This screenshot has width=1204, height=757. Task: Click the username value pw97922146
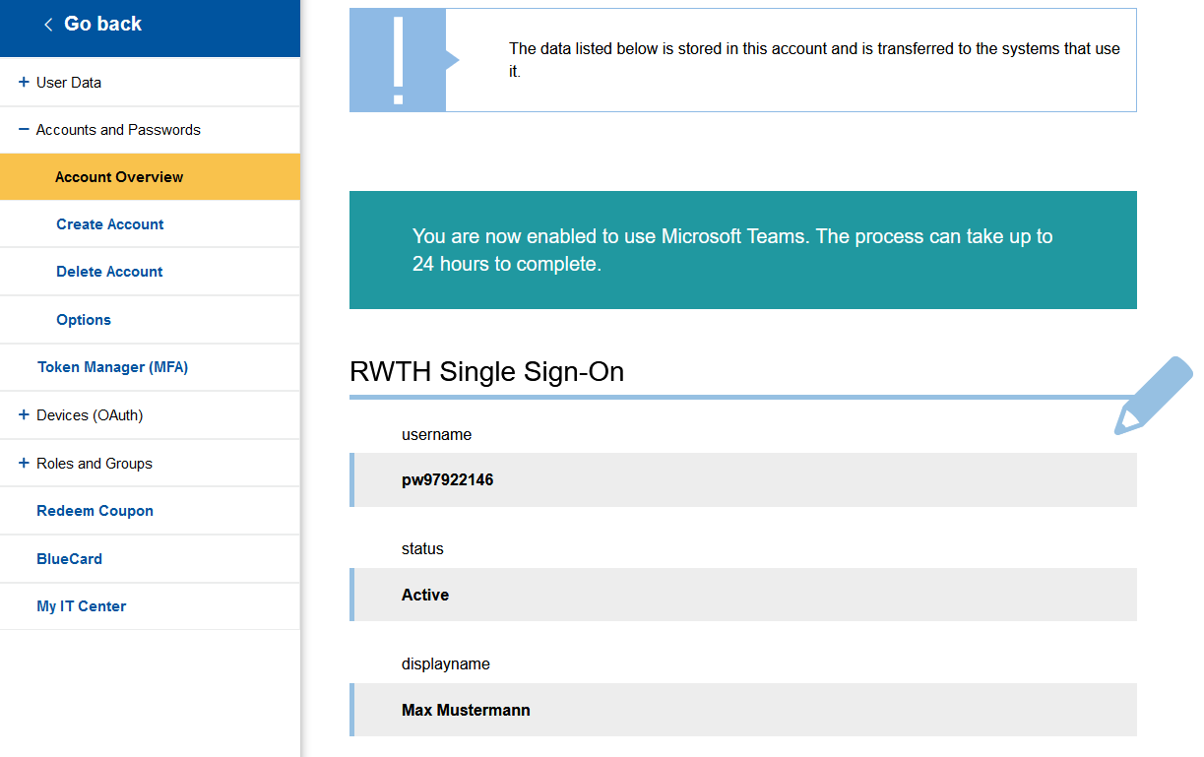coord(448,480)
